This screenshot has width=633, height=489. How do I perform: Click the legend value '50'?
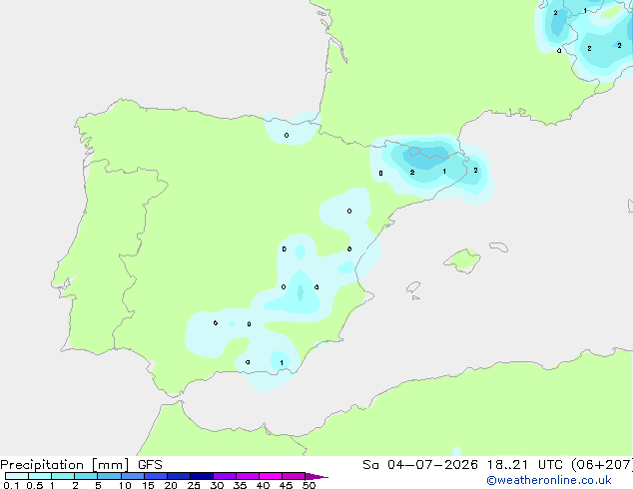point(309,485)
